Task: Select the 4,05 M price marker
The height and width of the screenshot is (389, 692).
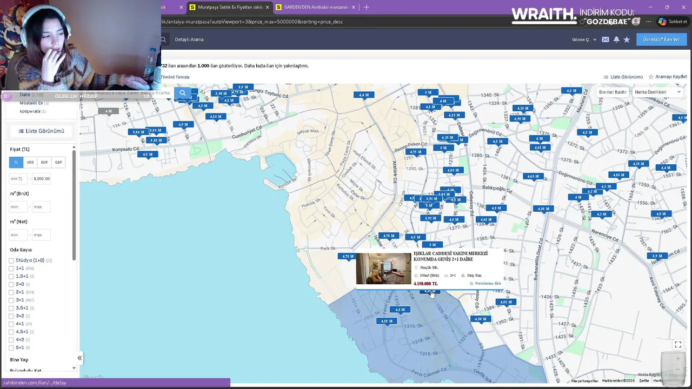Action: pyautogui.click(x=453, y=170)
